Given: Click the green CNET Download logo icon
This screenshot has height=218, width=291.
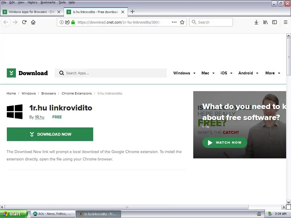Looking at the screenshot, I should tap(11, 73).
